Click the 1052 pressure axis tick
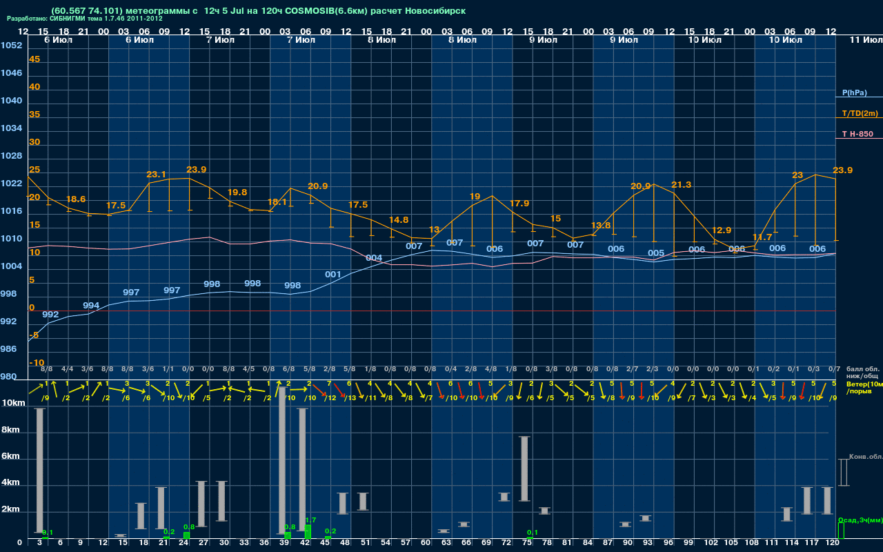883x552 pixels. point(11,46)
